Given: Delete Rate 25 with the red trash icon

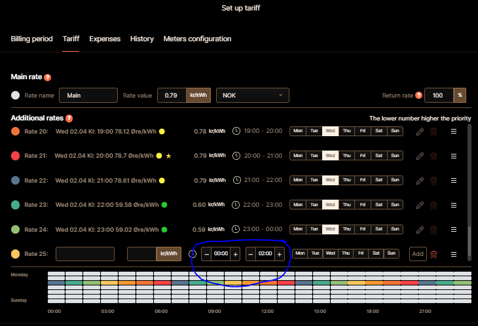Looking at the screenshot, I should click(x=433, y=254).
